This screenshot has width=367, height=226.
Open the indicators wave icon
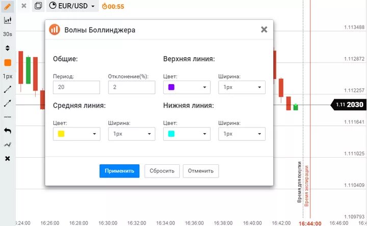click(8, 145)
